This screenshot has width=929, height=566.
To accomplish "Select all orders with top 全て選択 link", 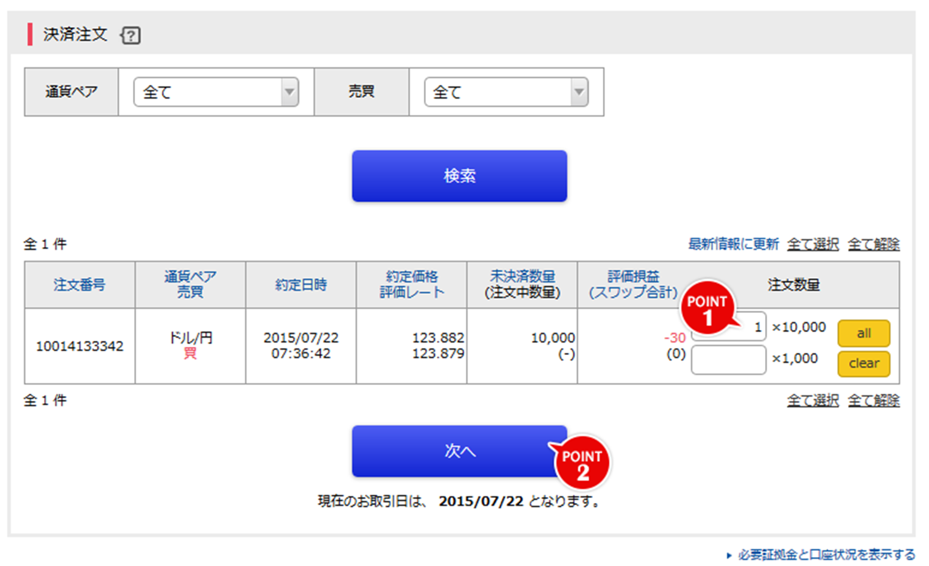I will coord(812,244).
